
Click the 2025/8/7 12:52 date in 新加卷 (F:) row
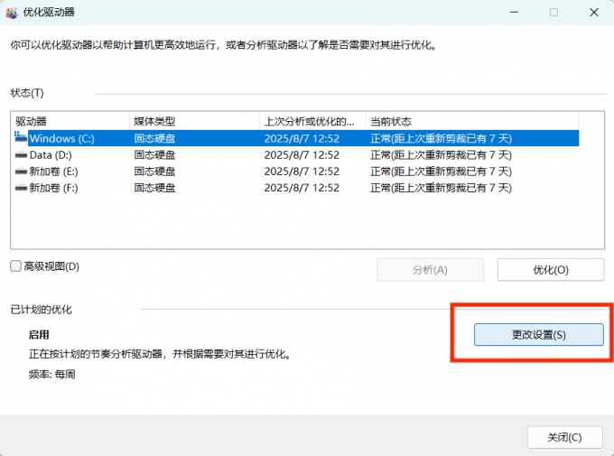(x=302, y=188)
